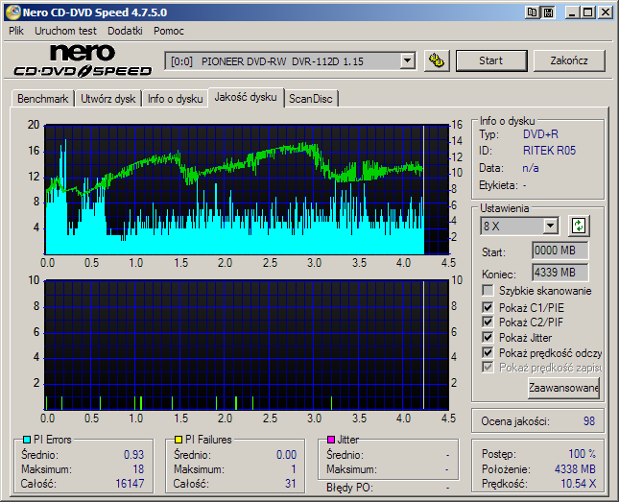This screenshot has width=619, height=502.
Task: Uncheck Pokaż prędkość odczytu checkbox
Action: pos(488,352)
